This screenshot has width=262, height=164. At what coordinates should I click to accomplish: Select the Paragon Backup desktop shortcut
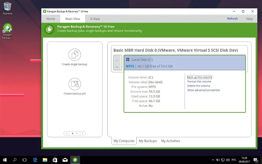tap(7, 31)
